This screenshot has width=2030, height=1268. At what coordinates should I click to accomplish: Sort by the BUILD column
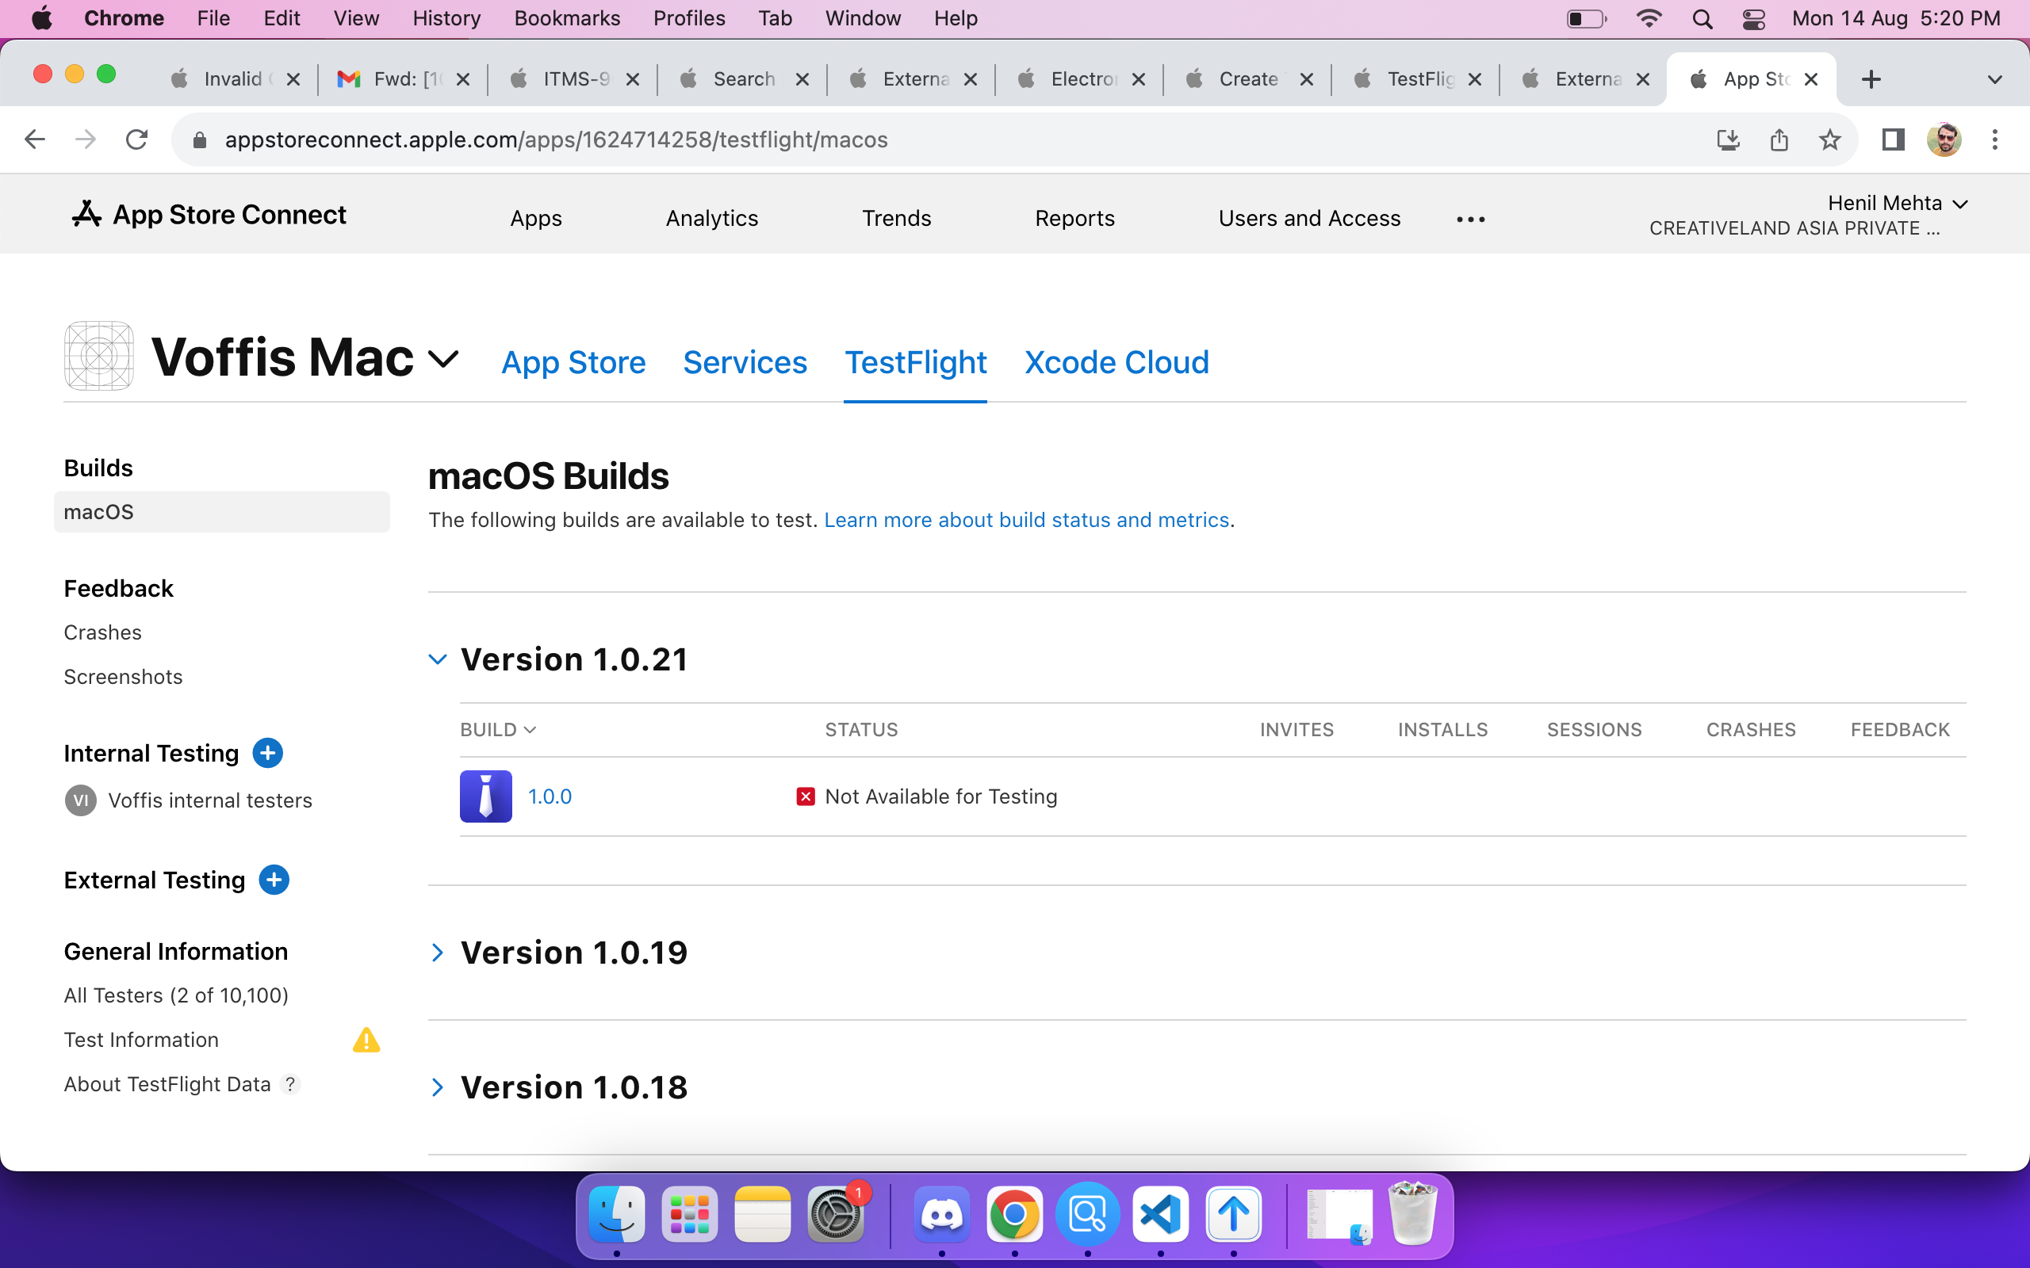click(497, 730)
